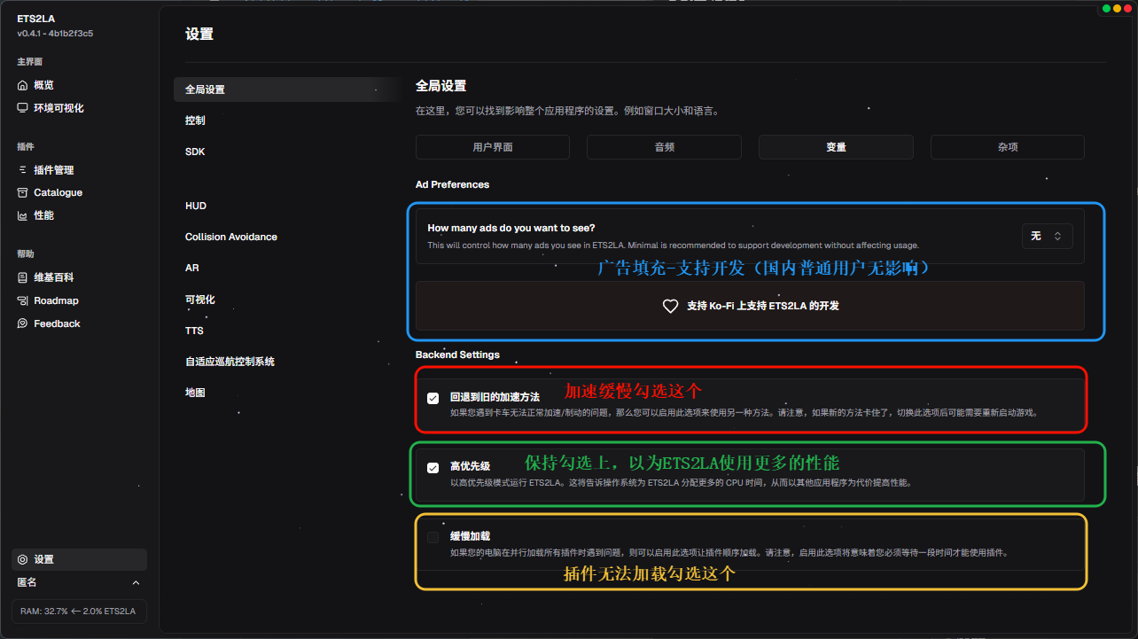Viewport: 1138px width, 639px height.
Task: Click the RAM usage status indicator
Action: (x=79, y=612)
